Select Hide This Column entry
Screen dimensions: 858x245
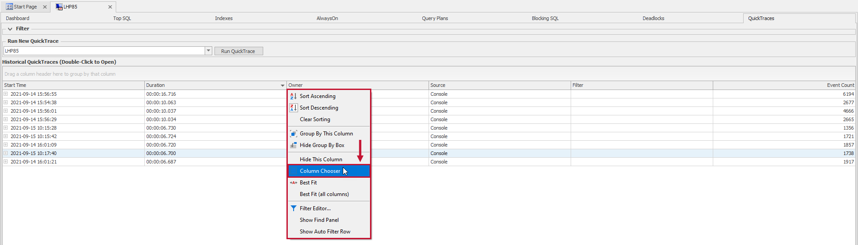pyautogui.click(x=329, y=159)
